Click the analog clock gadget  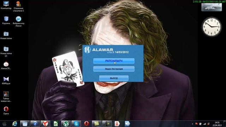click(x=212, y=27)
